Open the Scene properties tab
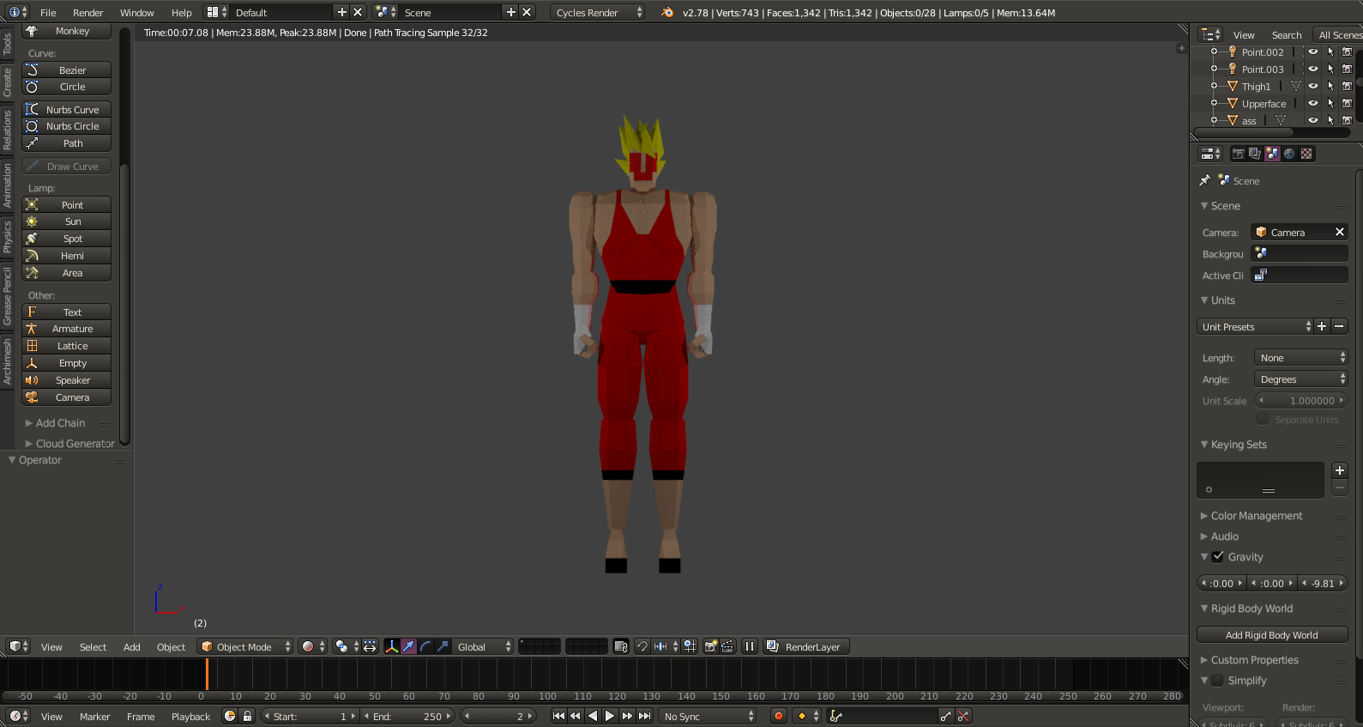This screenshot has width=1363, height=727. point(1272,154)
